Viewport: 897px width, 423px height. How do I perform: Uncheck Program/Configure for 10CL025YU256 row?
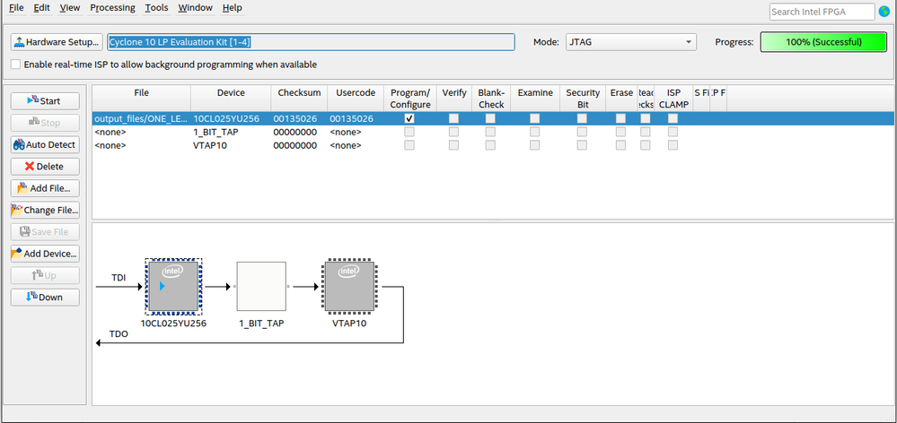tap(409, 118)
